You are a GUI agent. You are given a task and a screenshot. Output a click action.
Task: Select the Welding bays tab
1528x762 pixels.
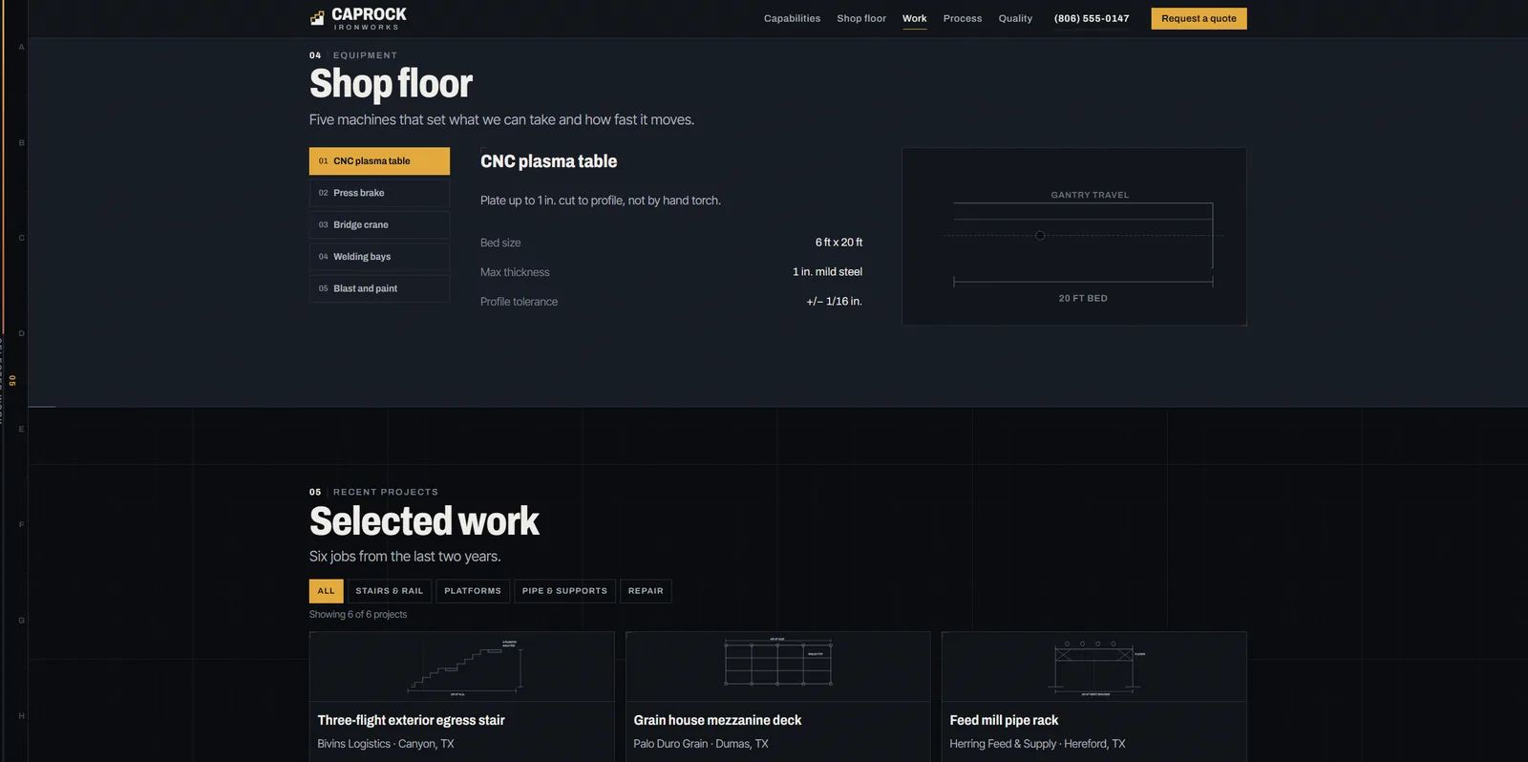coord(379,257)
